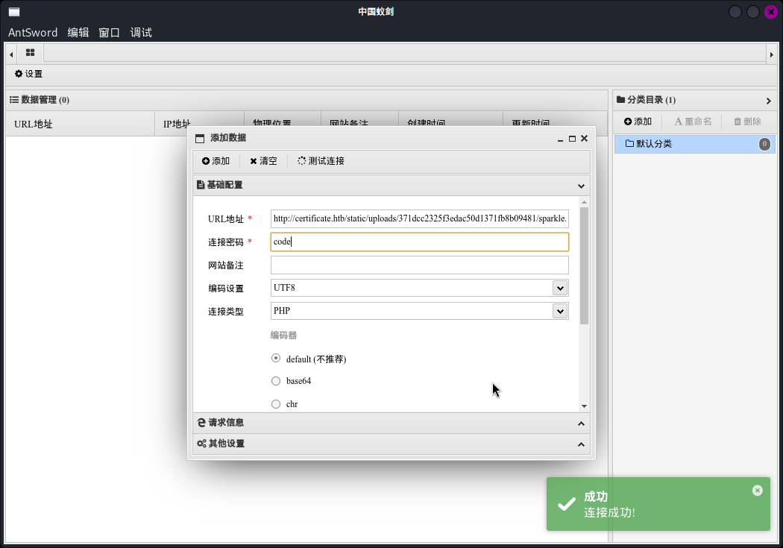Open the 设置 settings gear
The image size is (783, 548).
[28, 74]
